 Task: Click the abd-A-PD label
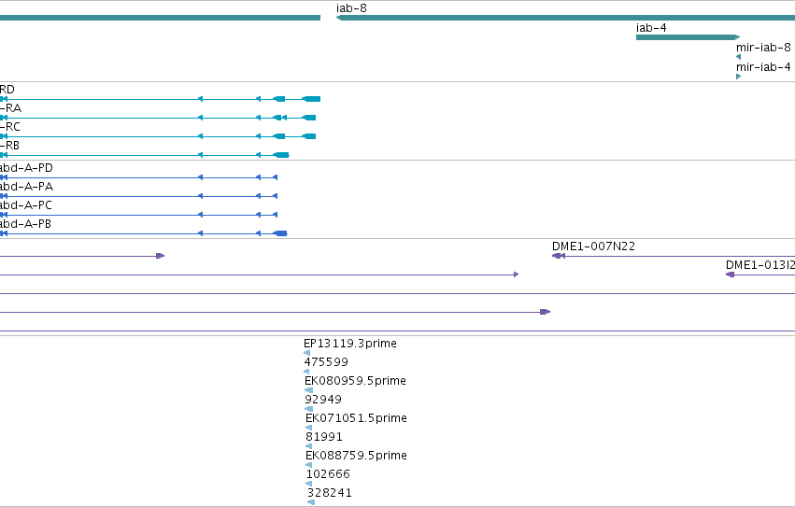point(26,168)
